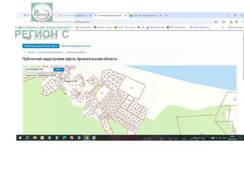The height and width of the screenshot is (172, 244).
Task: Open the 'не по зарплате' bookmark
Action: click(83, 27)
